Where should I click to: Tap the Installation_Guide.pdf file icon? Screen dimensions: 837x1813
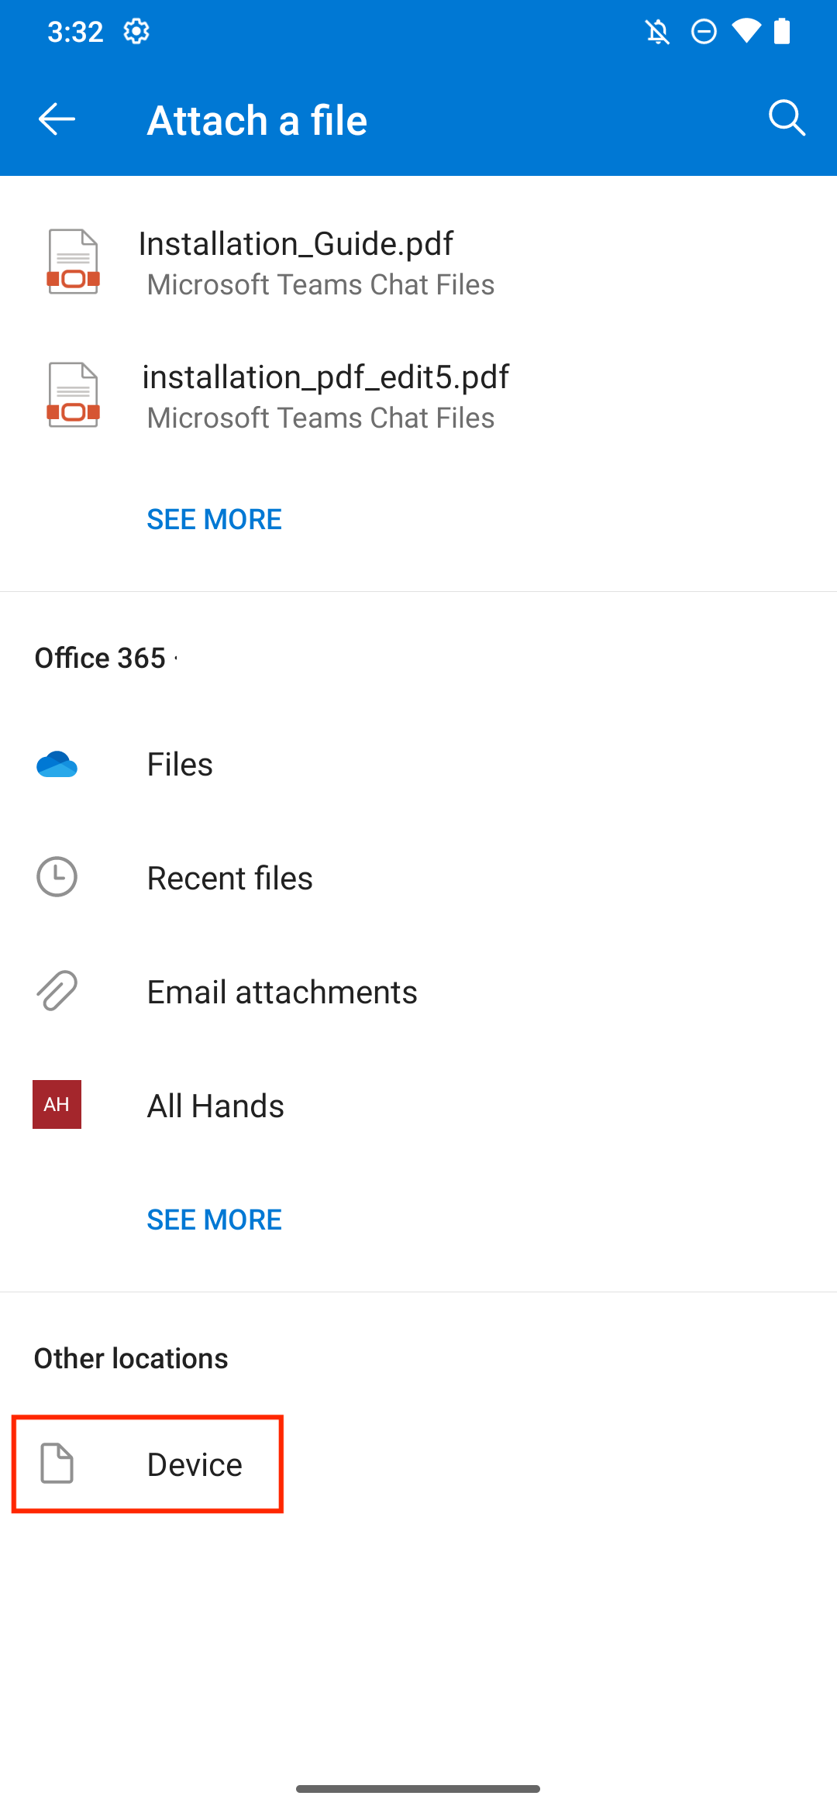74,262
